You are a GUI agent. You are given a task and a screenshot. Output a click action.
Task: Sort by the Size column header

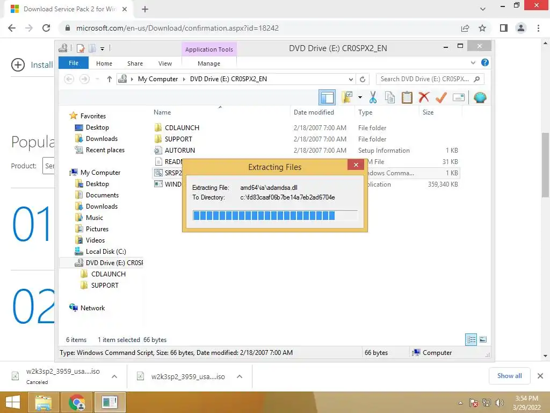click(428, 112)
